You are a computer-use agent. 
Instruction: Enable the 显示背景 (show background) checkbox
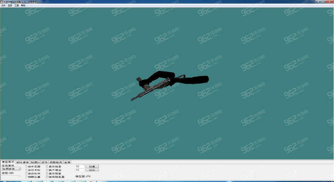point(47,173)
